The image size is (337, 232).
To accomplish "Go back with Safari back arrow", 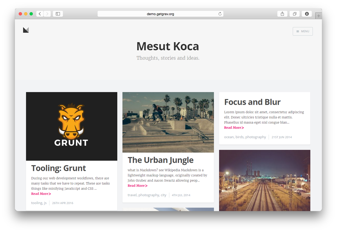I will (40, 14).
